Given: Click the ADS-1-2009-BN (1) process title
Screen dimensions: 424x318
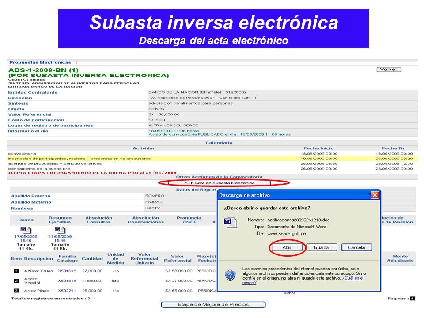Looking at the screenshot, I should pos(44,70).
